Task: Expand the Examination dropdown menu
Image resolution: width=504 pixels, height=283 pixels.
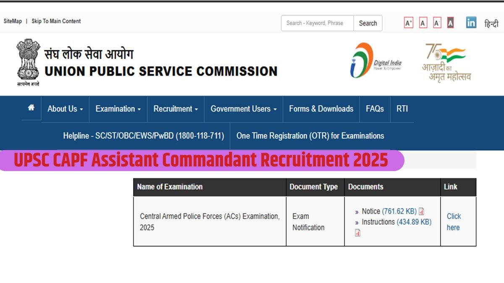Action: coord(118,109)
